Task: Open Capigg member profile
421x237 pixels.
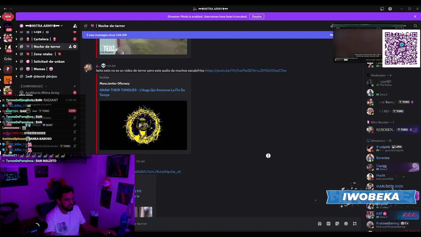Action: click(x=392, y=167)
